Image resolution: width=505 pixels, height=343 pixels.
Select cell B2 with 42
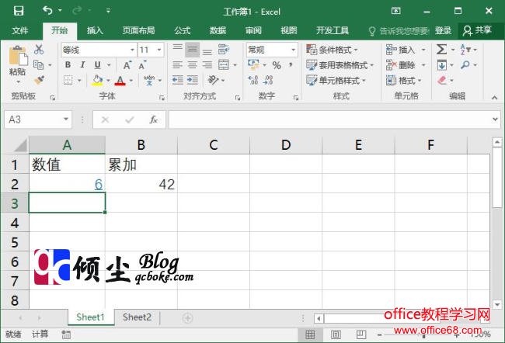coord(141,184)
